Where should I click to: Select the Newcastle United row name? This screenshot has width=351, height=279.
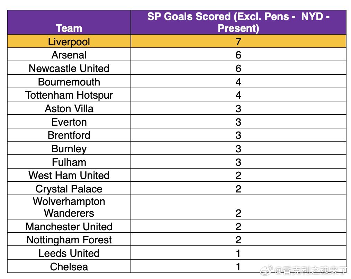pyautogui.click(x=69, y=69)
